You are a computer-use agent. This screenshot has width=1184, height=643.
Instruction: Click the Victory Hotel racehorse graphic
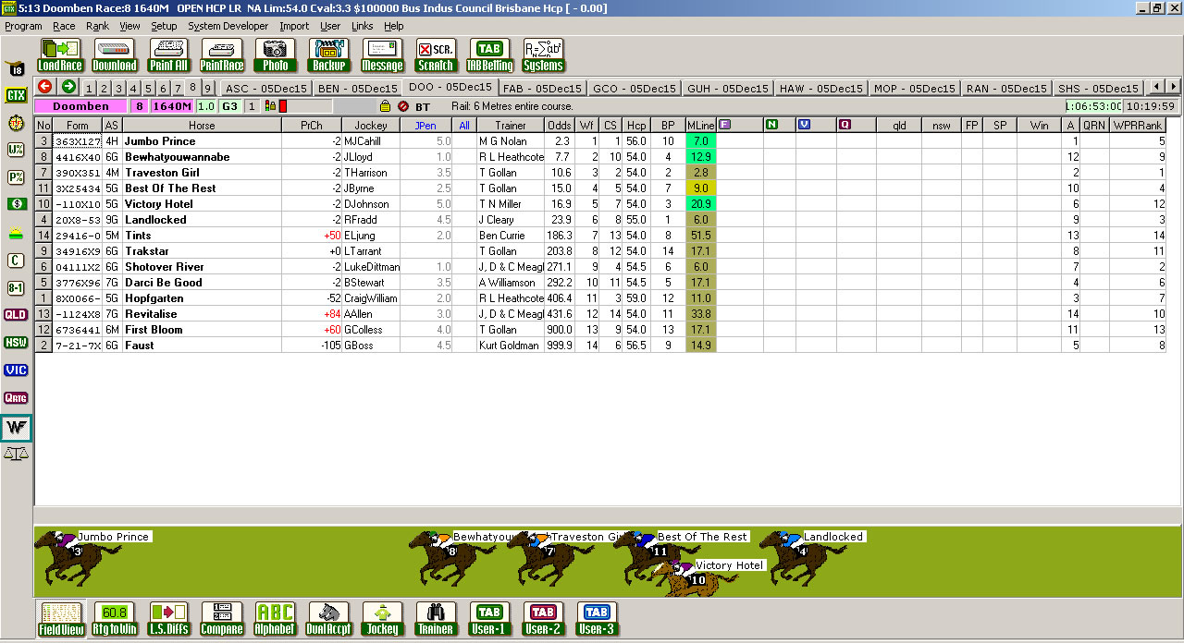click(x=694, y=578)
